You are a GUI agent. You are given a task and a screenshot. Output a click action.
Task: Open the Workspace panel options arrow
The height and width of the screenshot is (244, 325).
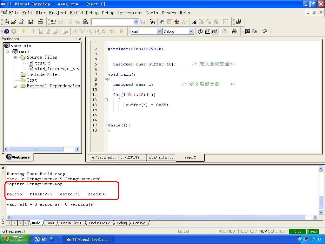tap(76, 39)
